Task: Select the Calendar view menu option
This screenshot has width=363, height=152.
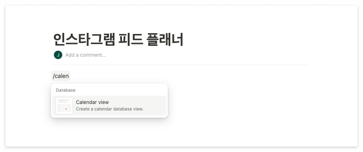Action: pyautogui.click(x=109, y=106)
